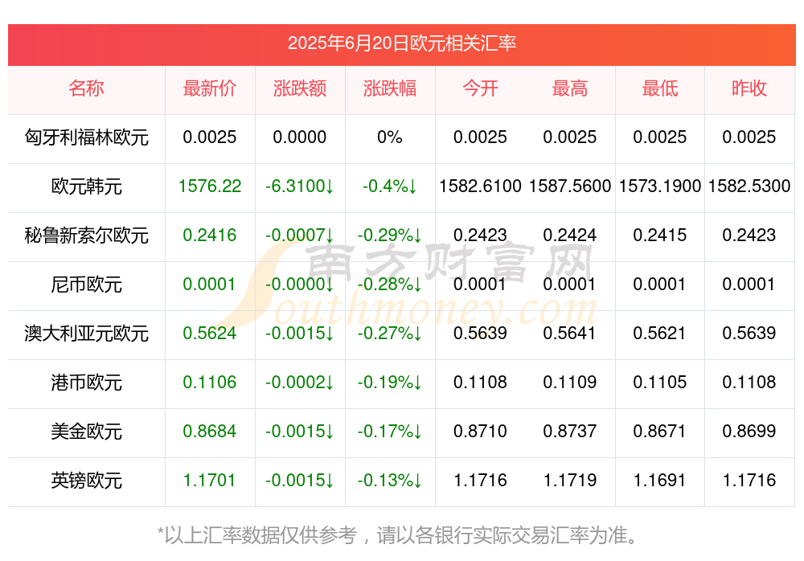Click latest price 0.1106
804x561 pixels.
pos(210,383)
